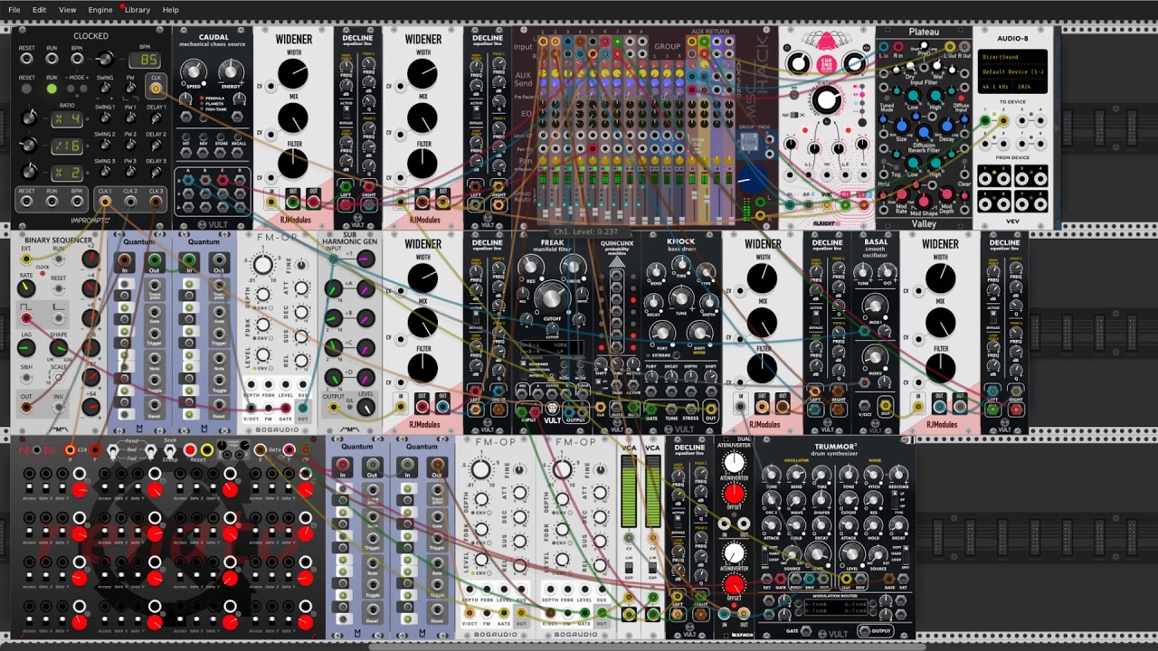Click the OUT jack on Binary Sequencer
Image resolution: width=1158 pixels, height=651 pixels.
(x=27, y=409)
